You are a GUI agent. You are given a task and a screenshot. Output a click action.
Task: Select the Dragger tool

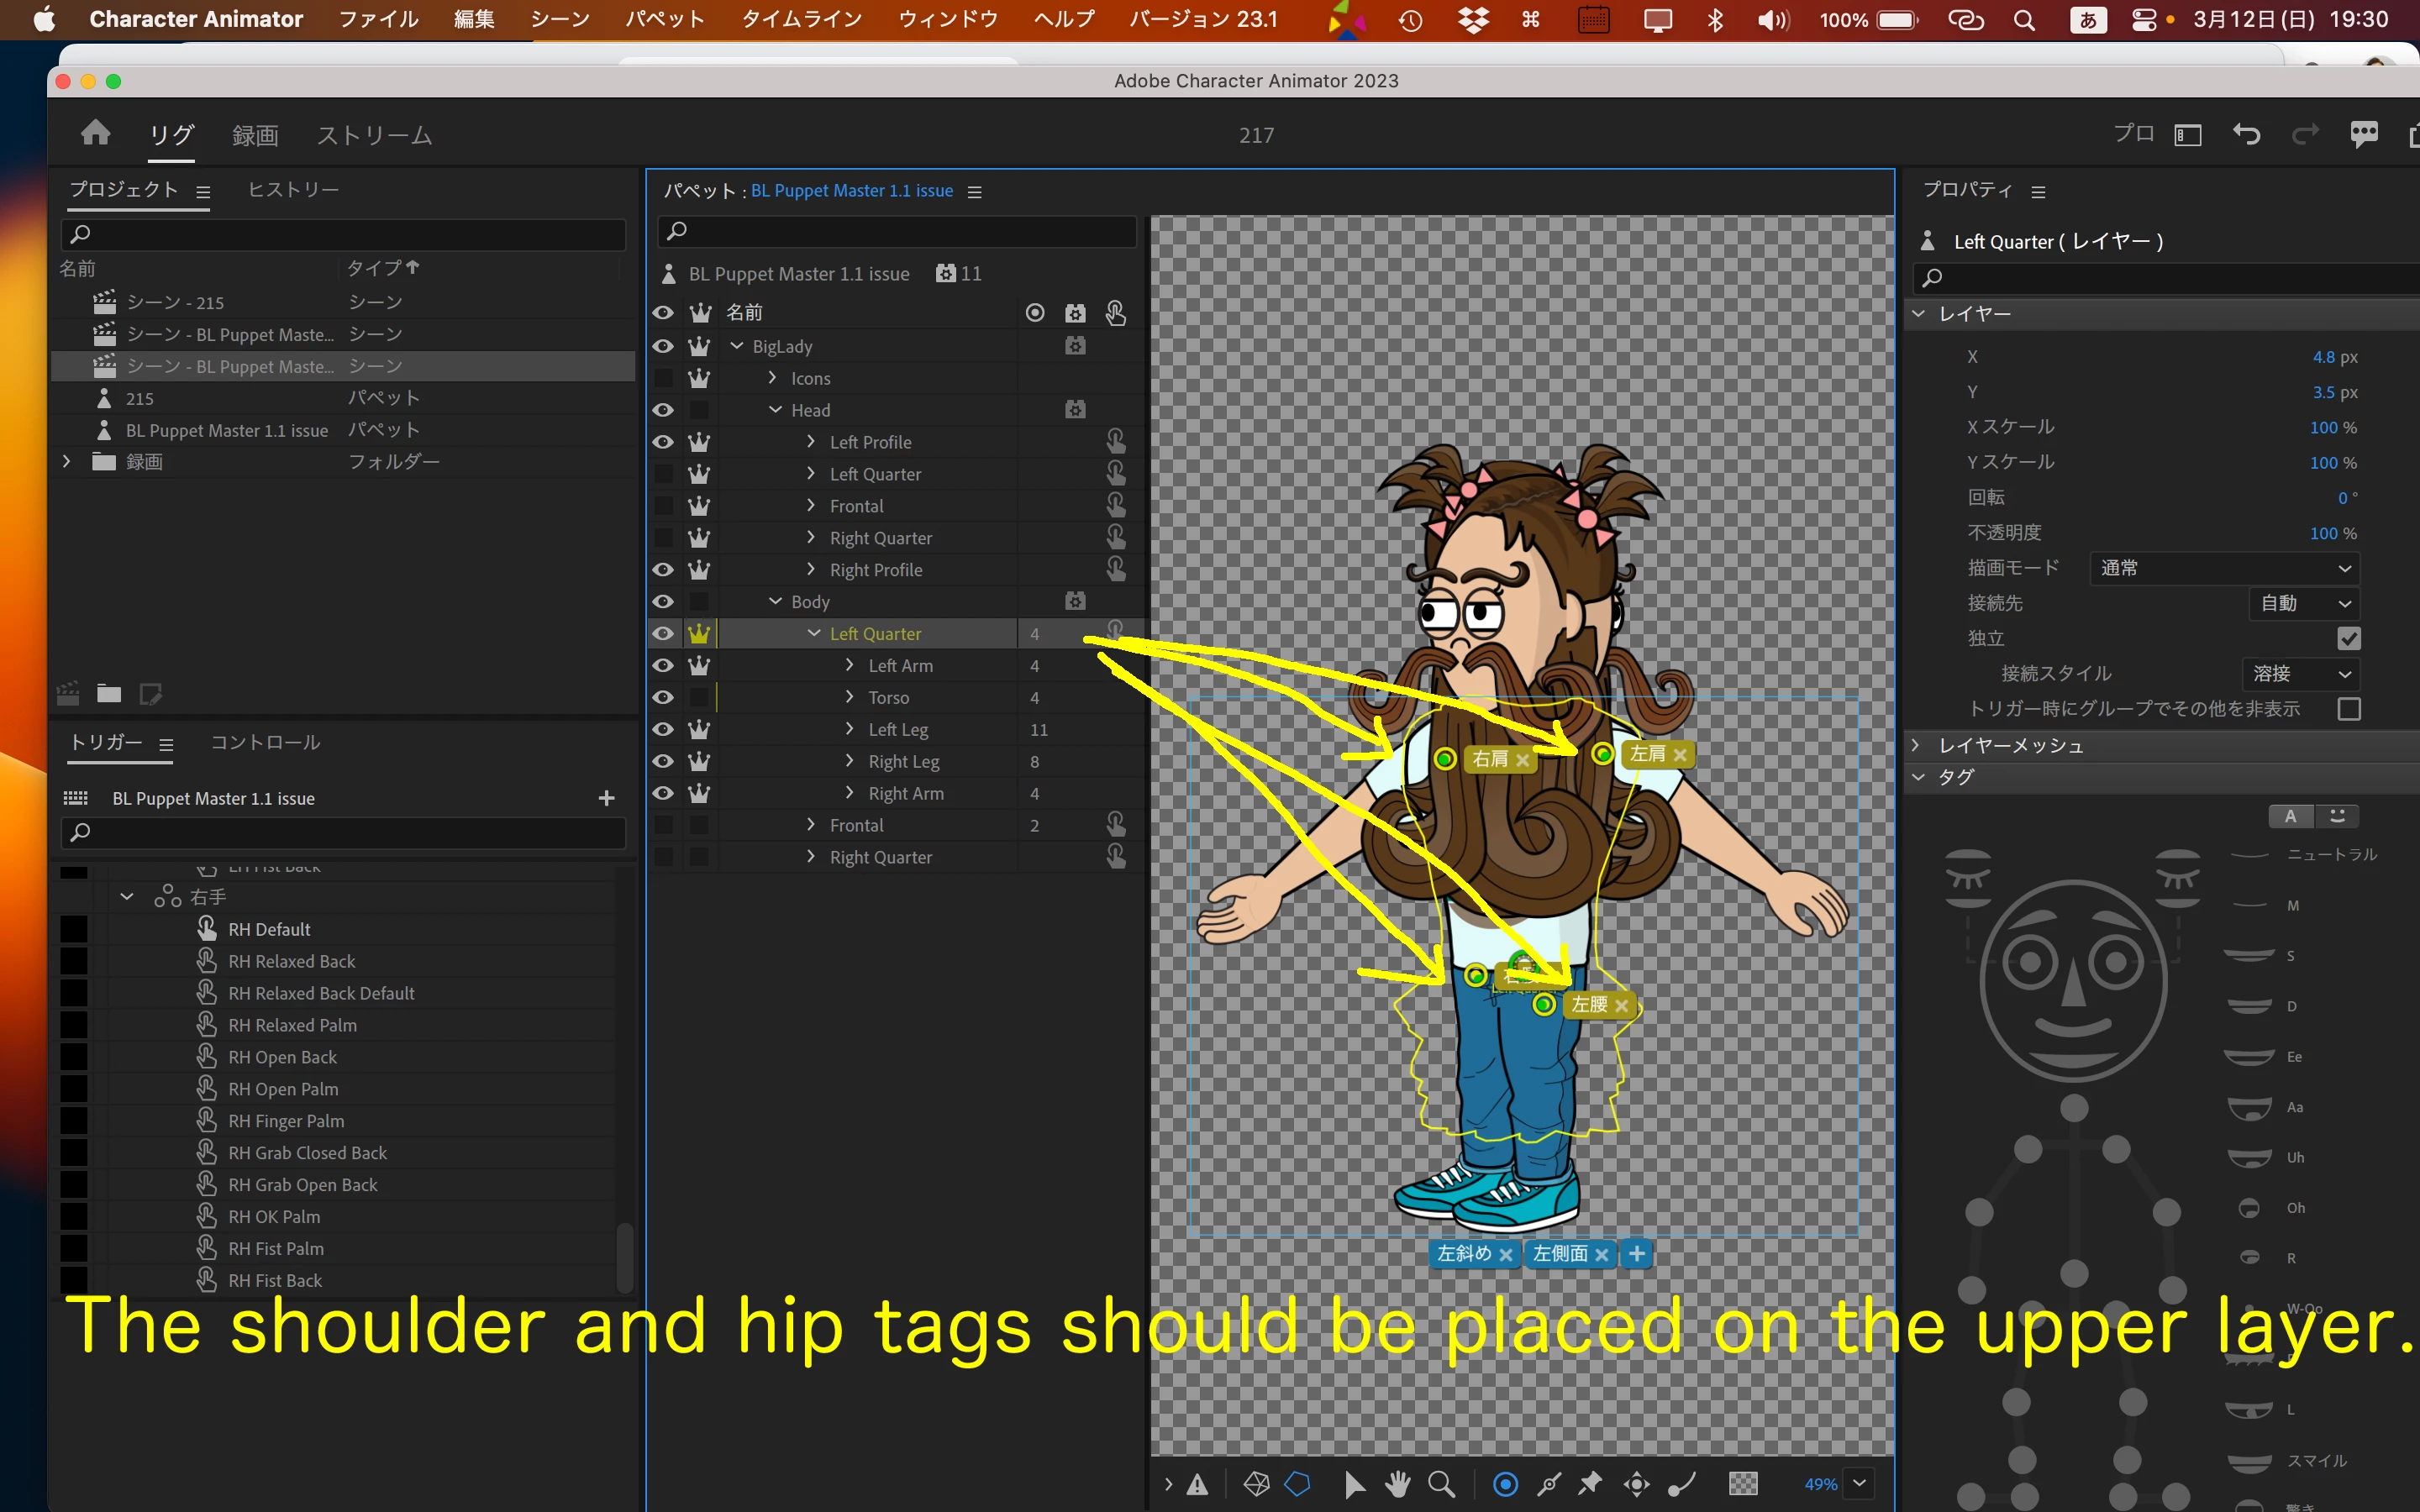(x=1636, y=1484)
